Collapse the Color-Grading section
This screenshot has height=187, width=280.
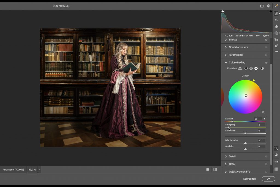tap(226, 62)
